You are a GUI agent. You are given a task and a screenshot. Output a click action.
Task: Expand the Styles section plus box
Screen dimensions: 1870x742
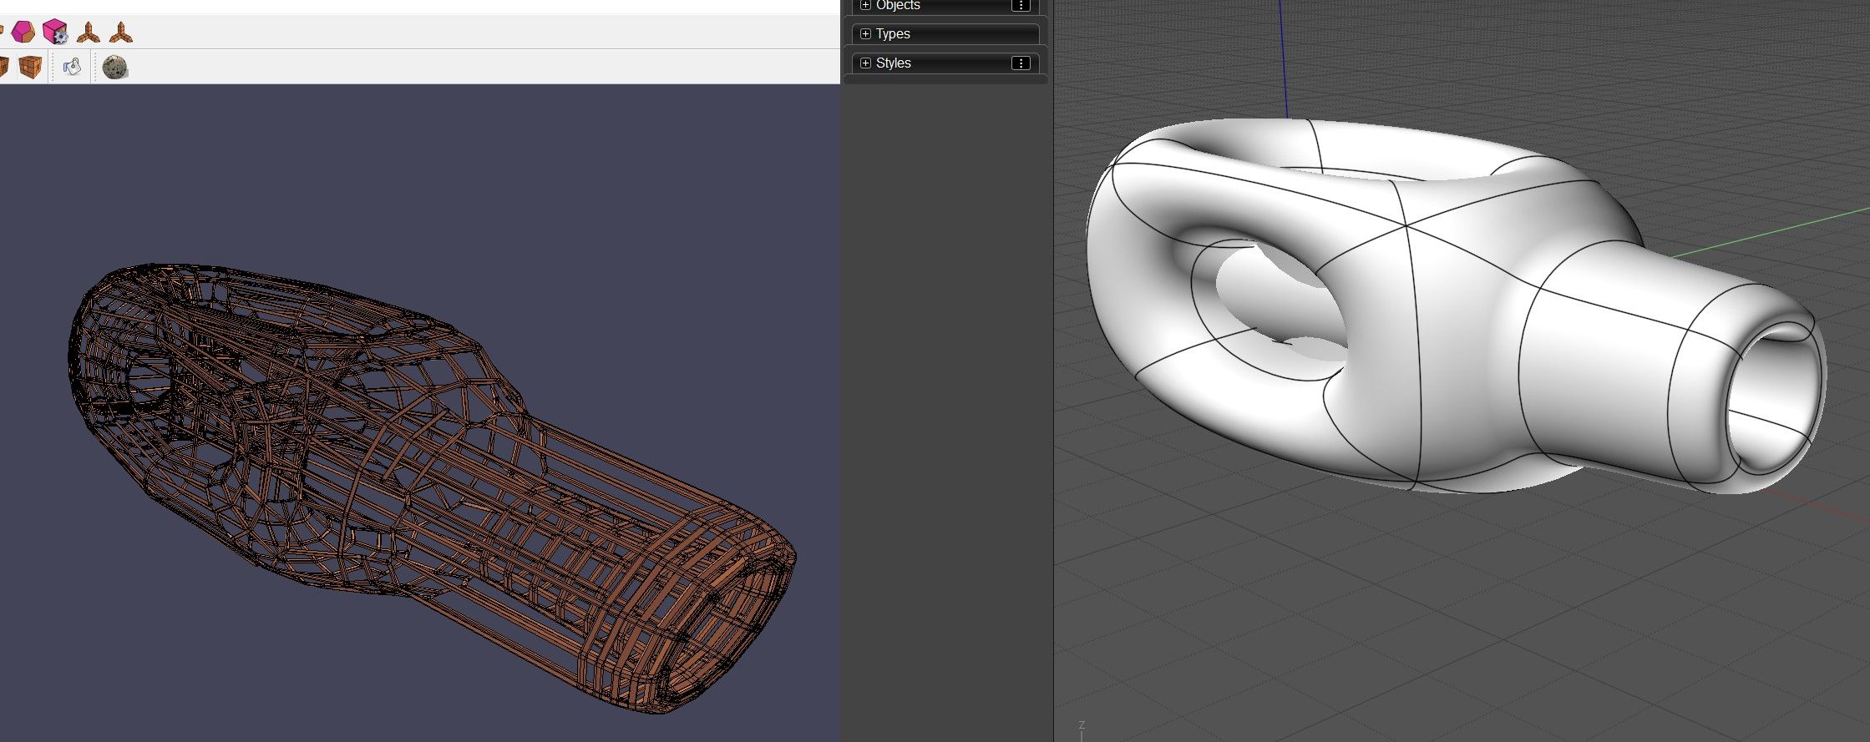click(x=865, y=63)
